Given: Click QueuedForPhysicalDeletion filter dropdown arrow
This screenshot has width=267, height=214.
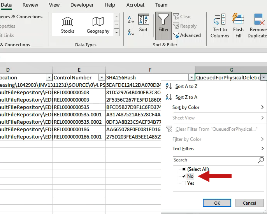Looking at the screenshot, I should tap(264, 78).
